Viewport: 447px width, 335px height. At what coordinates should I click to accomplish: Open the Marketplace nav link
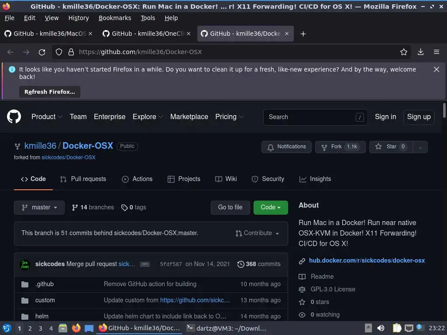pos(189,117)
